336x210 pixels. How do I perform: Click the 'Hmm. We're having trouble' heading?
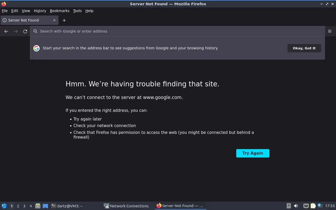click(143, 84)
